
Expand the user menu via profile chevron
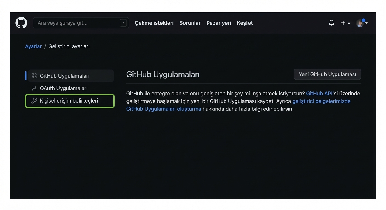pyautogui.click(x=367, y=24)
